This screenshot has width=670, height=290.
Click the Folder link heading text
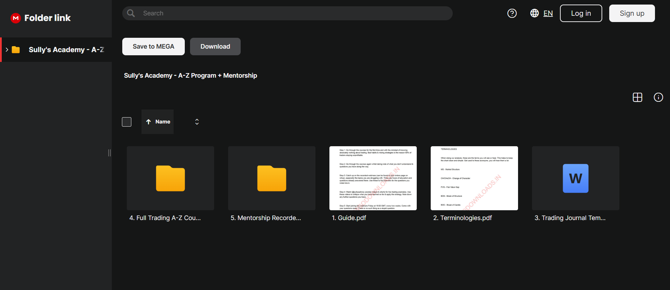click(x=48, y=18)
